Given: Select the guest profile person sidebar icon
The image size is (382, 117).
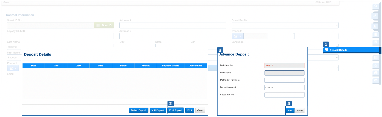Looking at the screenshot, I should coord(376,26).
